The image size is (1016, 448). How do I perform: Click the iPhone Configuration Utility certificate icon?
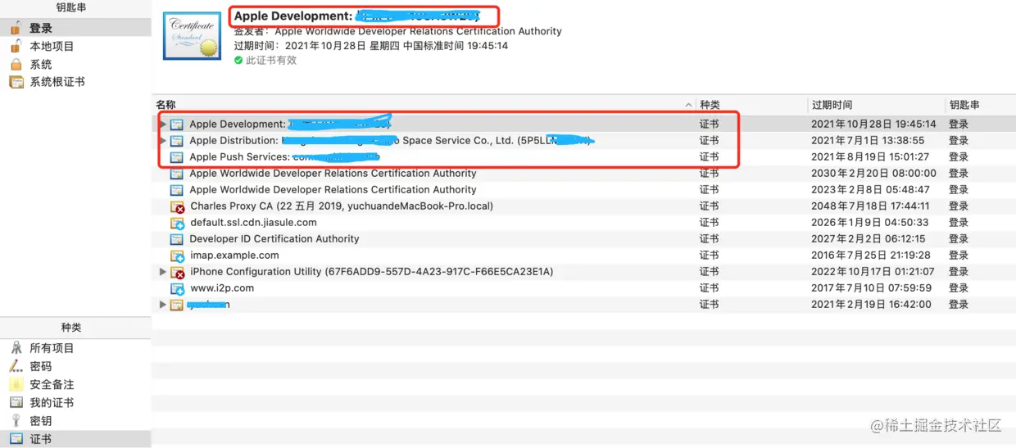177,272
